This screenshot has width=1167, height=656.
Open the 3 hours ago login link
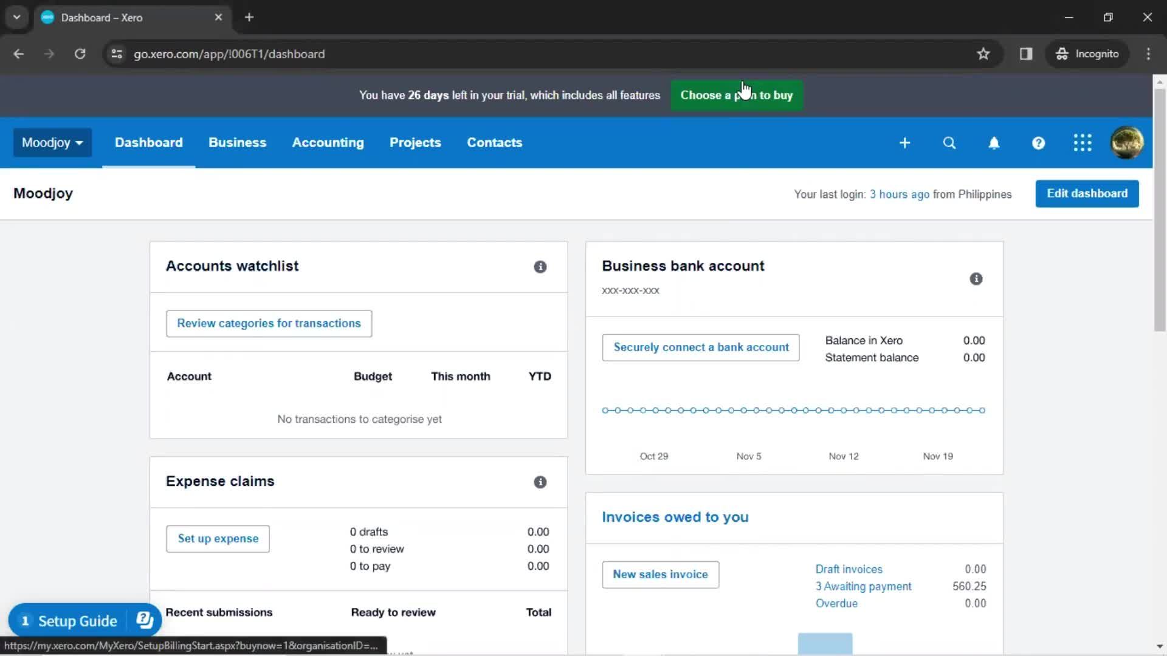point(899,194)
